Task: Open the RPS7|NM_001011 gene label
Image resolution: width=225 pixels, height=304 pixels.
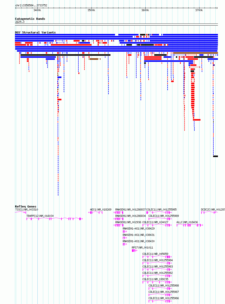Action: [x=142, y=248]
